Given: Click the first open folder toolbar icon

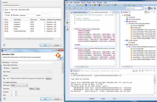Looking at the screenshot, I should (80, 5).
